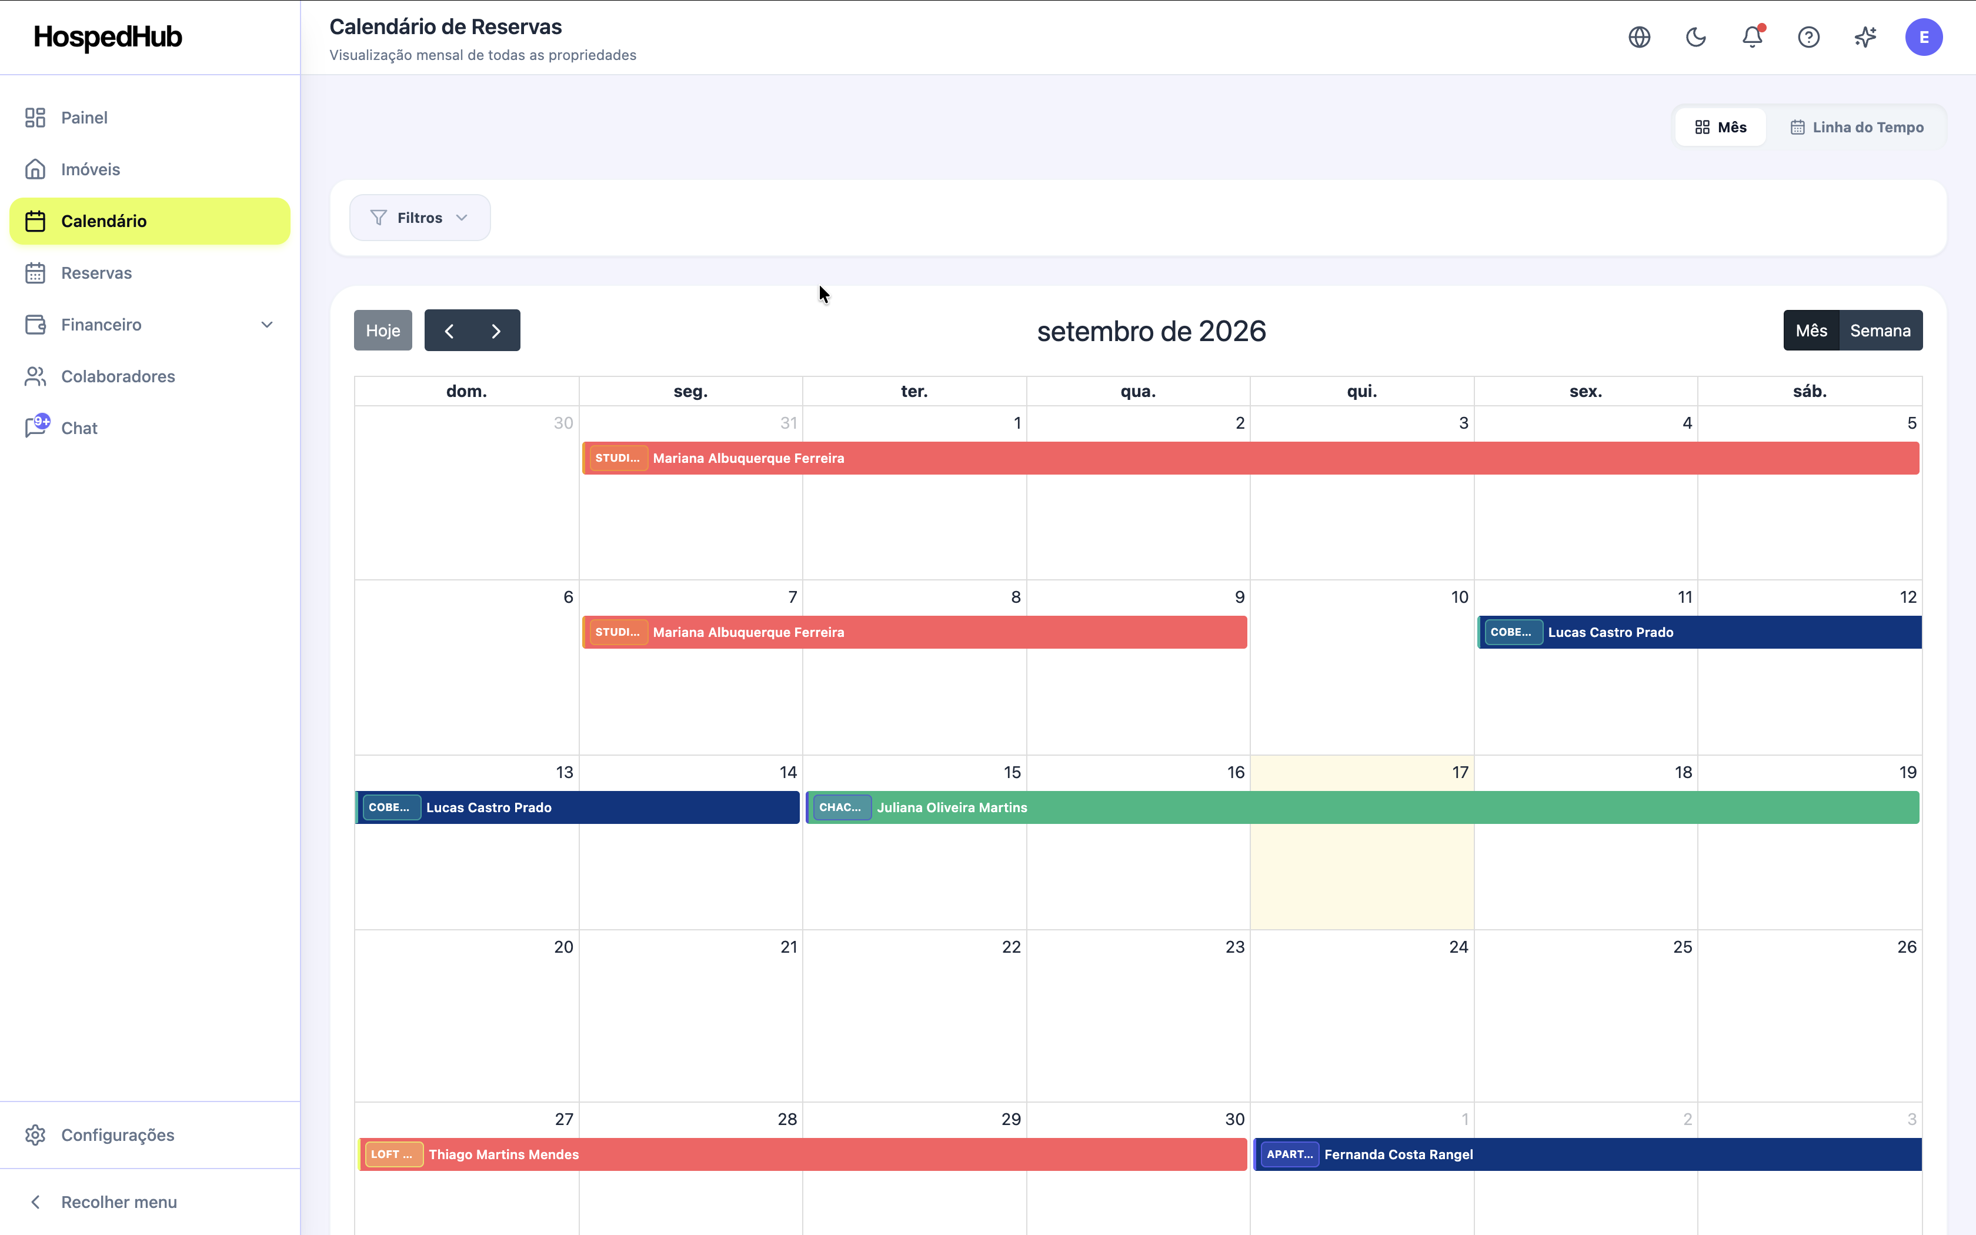Open Lucas Castro Prado booking starting on 13

[x=578, y=807]
